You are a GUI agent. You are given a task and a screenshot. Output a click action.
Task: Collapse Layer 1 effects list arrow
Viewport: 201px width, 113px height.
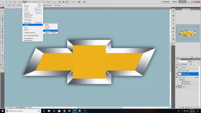tap(198, 77)
